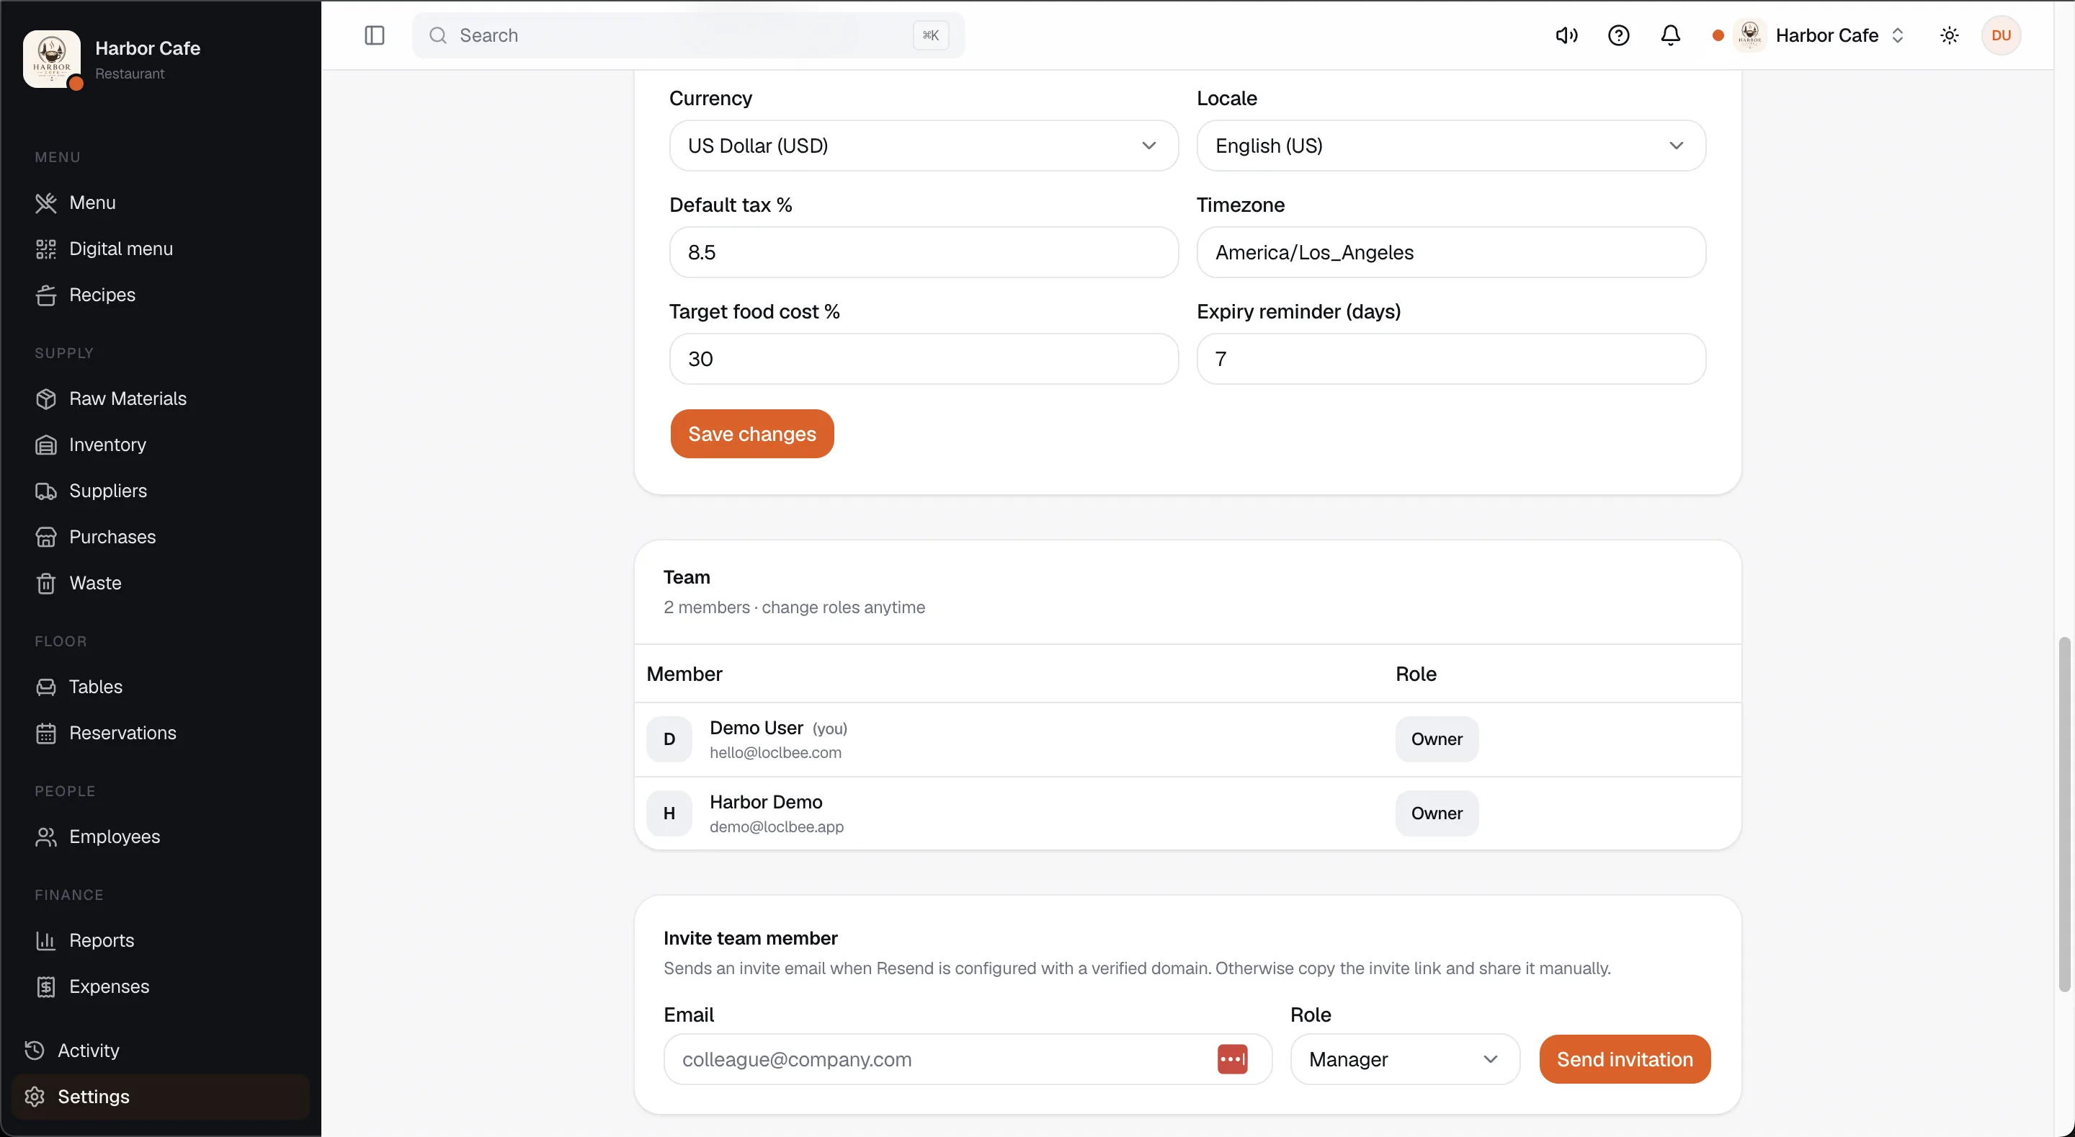Viewport: 2075px width, 1137px height.
Task: Expand the Harbor Cafe workspace switcher
Action: pos(1809,35)
